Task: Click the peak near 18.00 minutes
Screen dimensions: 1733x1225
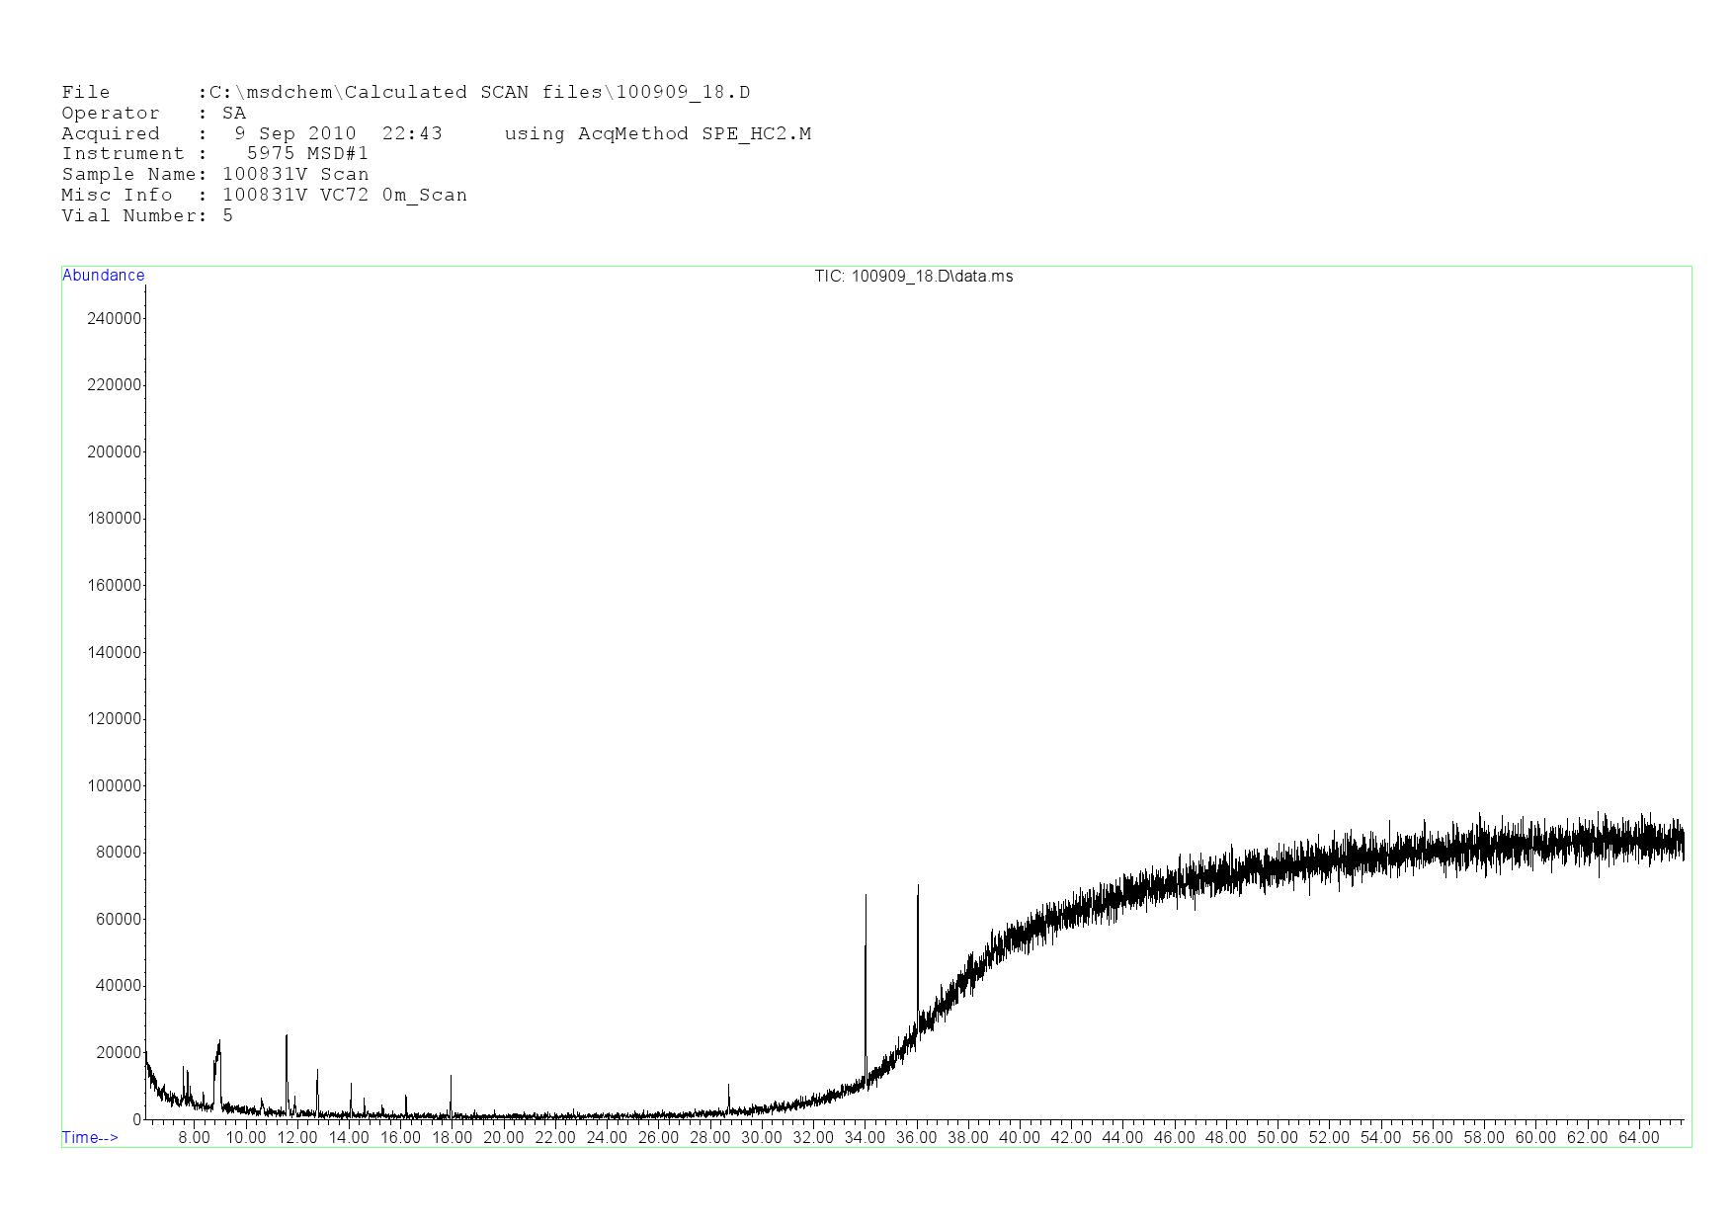Action: pyautogui.click(x=451, y=1092)
